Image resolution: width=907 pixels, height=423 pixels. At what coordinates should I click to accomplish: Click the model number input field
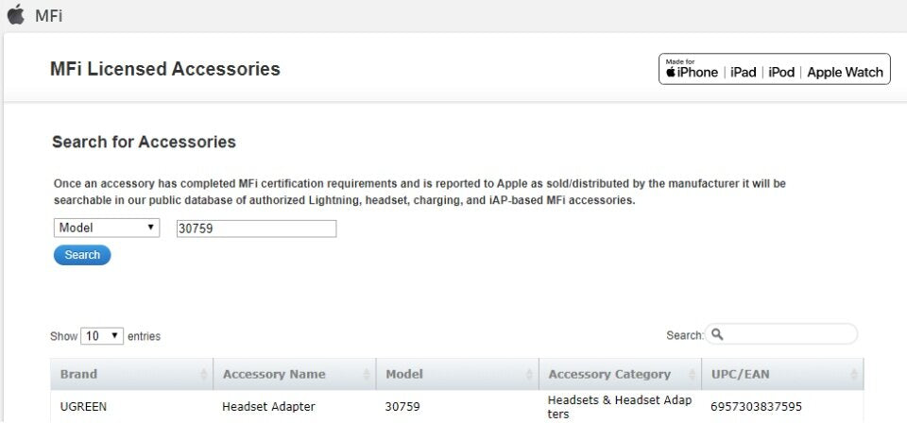tap(256, 228)
